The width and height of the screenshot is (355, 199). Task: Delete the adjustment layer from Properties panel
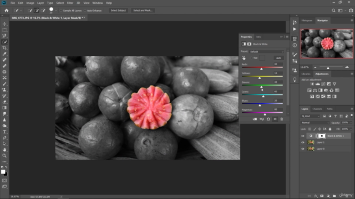(282, 119)
